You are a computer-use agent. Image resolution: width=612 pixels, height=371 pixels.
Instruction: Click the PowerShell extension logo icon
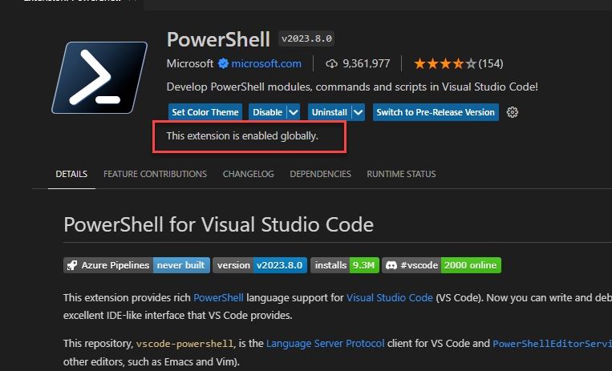click(99, 77)
